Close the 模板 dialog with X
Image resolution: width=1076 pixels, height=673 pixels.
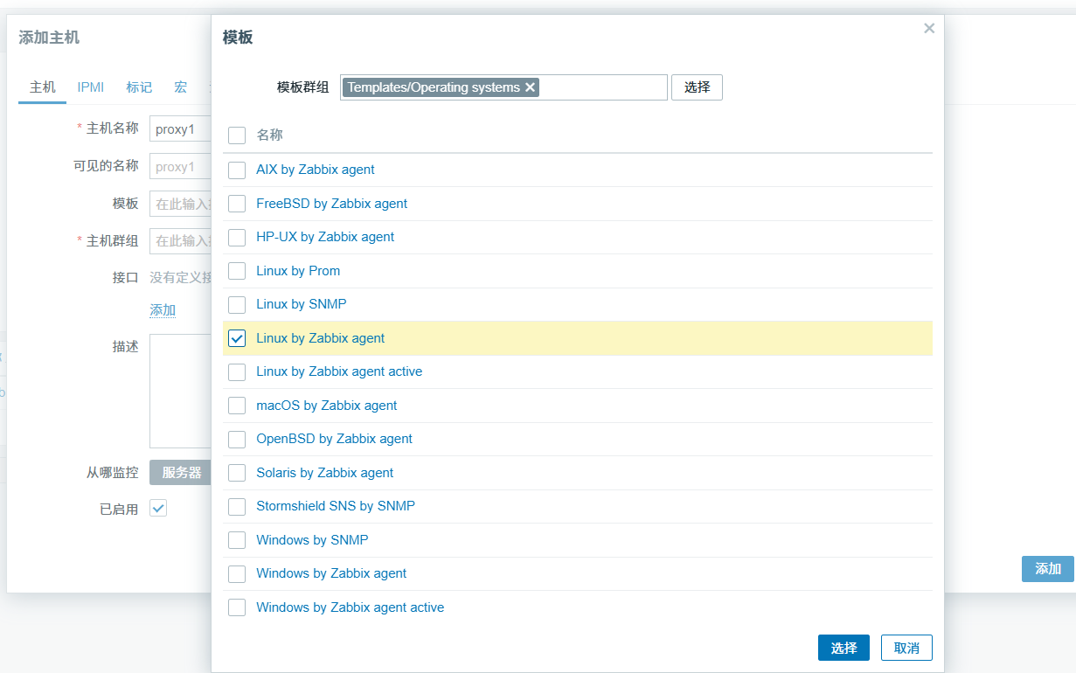point(929,28)
